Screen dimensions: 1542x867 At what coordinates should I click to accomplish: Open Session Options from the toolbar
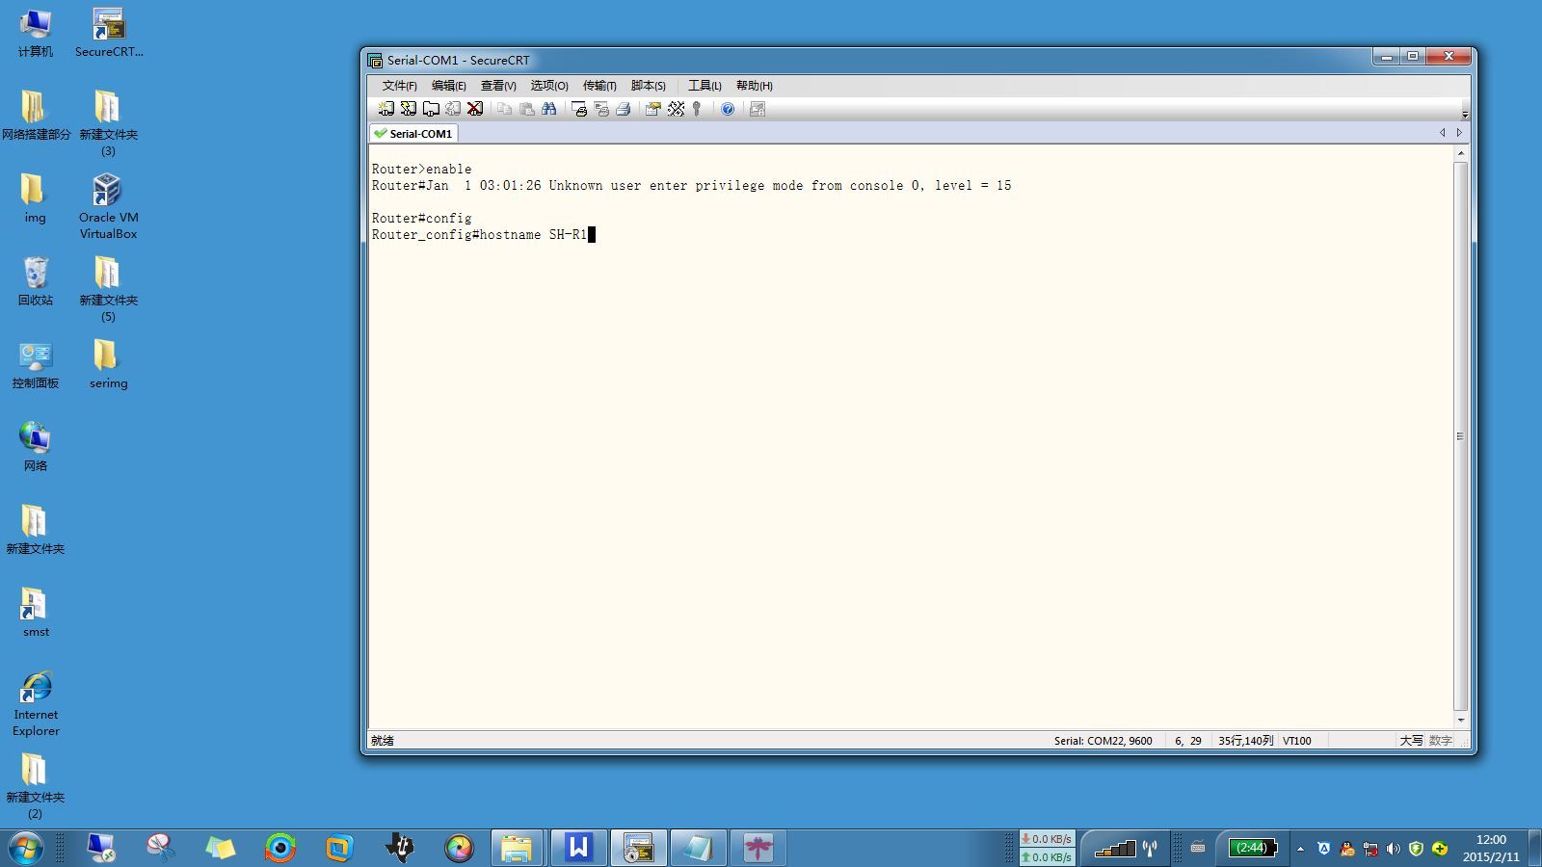[652, 109]
